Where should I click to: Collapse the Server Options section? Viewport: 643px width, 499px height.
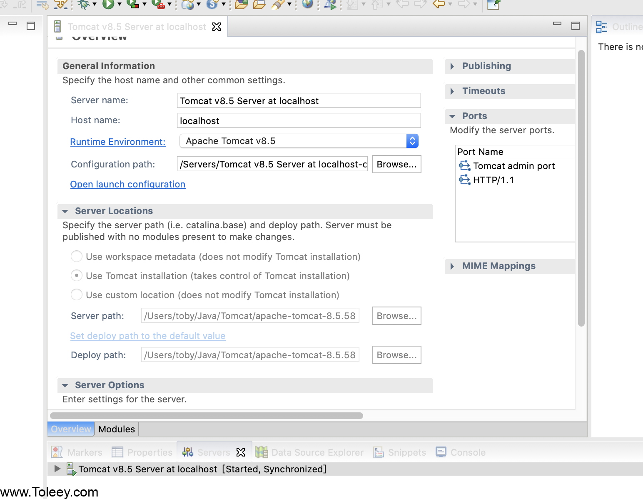(x=65, y=385)
